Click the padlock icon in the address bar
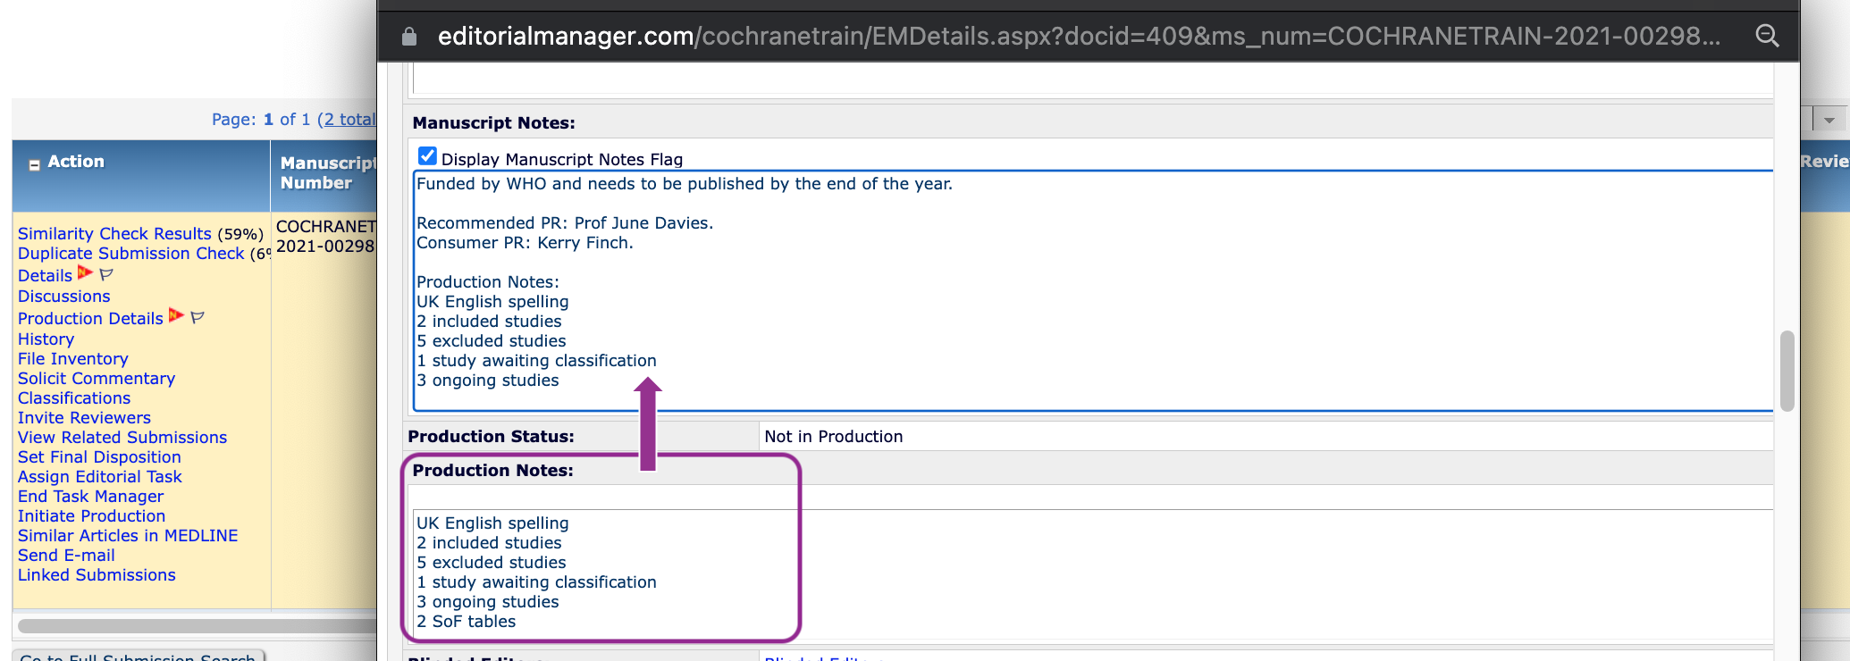This screenshot has height=661, width=1850. click(409, 37)
